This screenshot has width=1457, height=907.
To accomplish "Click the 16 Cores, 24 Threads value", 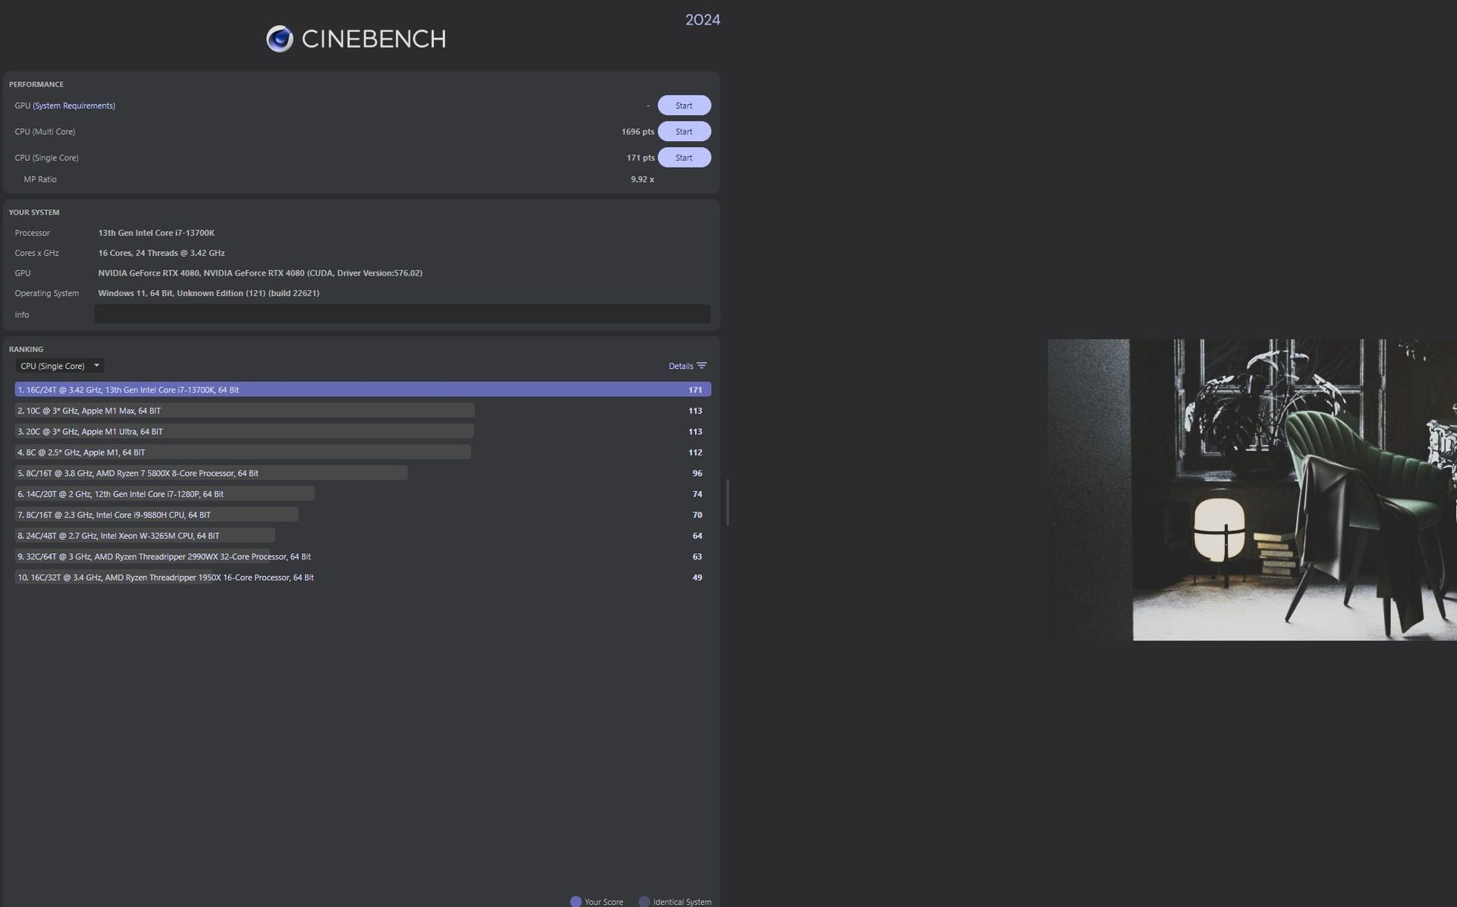I will [161, 253].
